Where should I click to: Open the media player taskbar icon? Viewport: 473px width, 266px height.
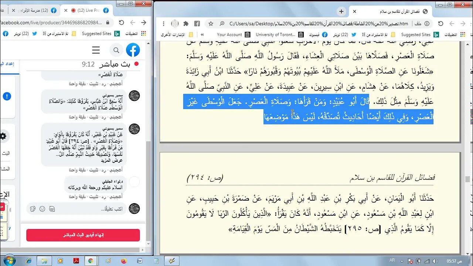pyautogui.click(x=60, y=261)
